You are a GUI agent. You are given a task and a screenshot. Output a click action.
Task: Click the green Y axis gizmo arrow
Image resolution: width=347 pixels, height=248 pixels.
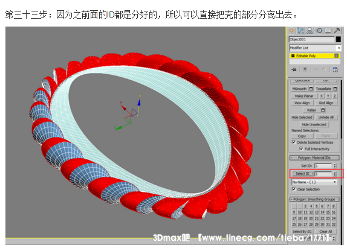118,128
